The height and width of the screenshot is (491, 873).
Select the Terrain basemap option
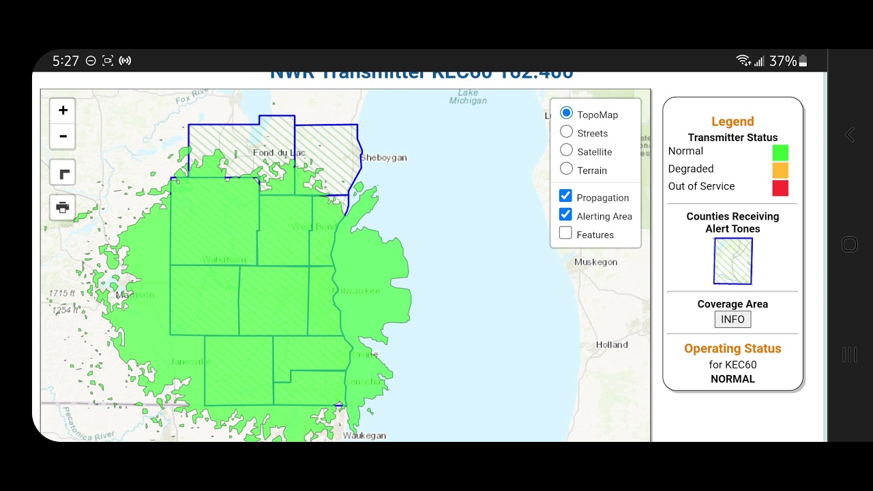coord(566,168)
